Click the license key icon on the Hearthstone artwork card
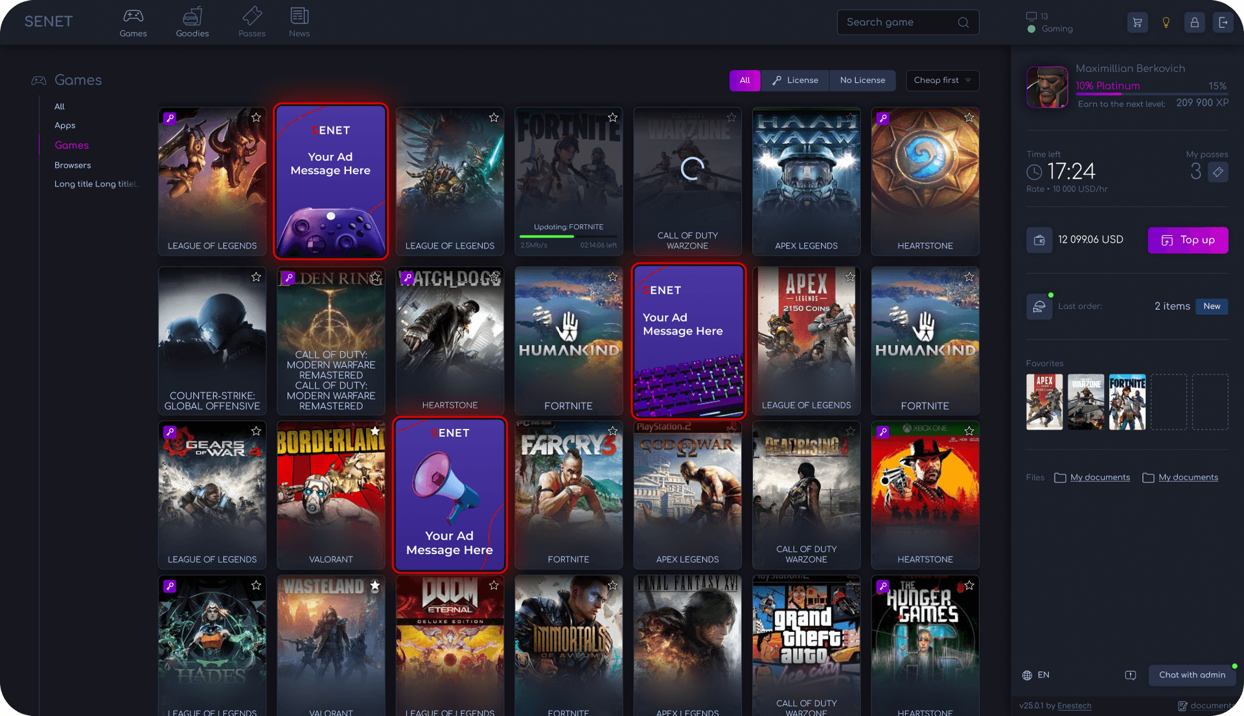Viewport: 1244px width, 716px height. tap(882, 118)
